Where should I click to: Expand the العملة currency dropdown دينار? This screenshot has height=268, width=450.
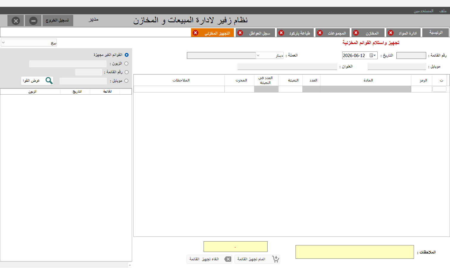coord(258,55)
